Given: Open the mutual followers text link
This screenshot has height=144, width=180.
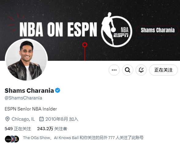Looking at the screenshot, I should coord(83,138).
